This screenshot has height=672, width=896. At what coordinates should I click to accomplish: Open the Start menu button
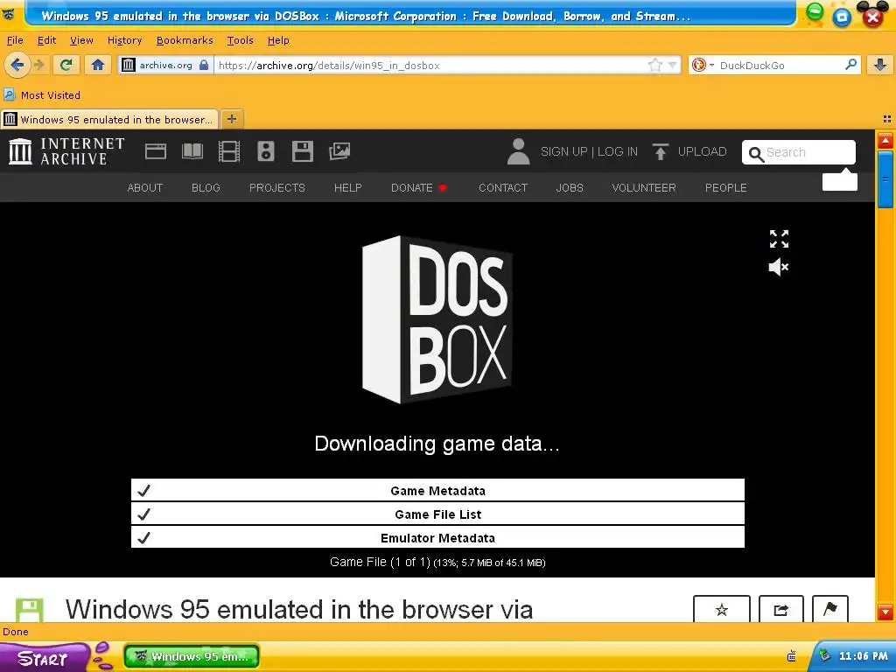44,658
